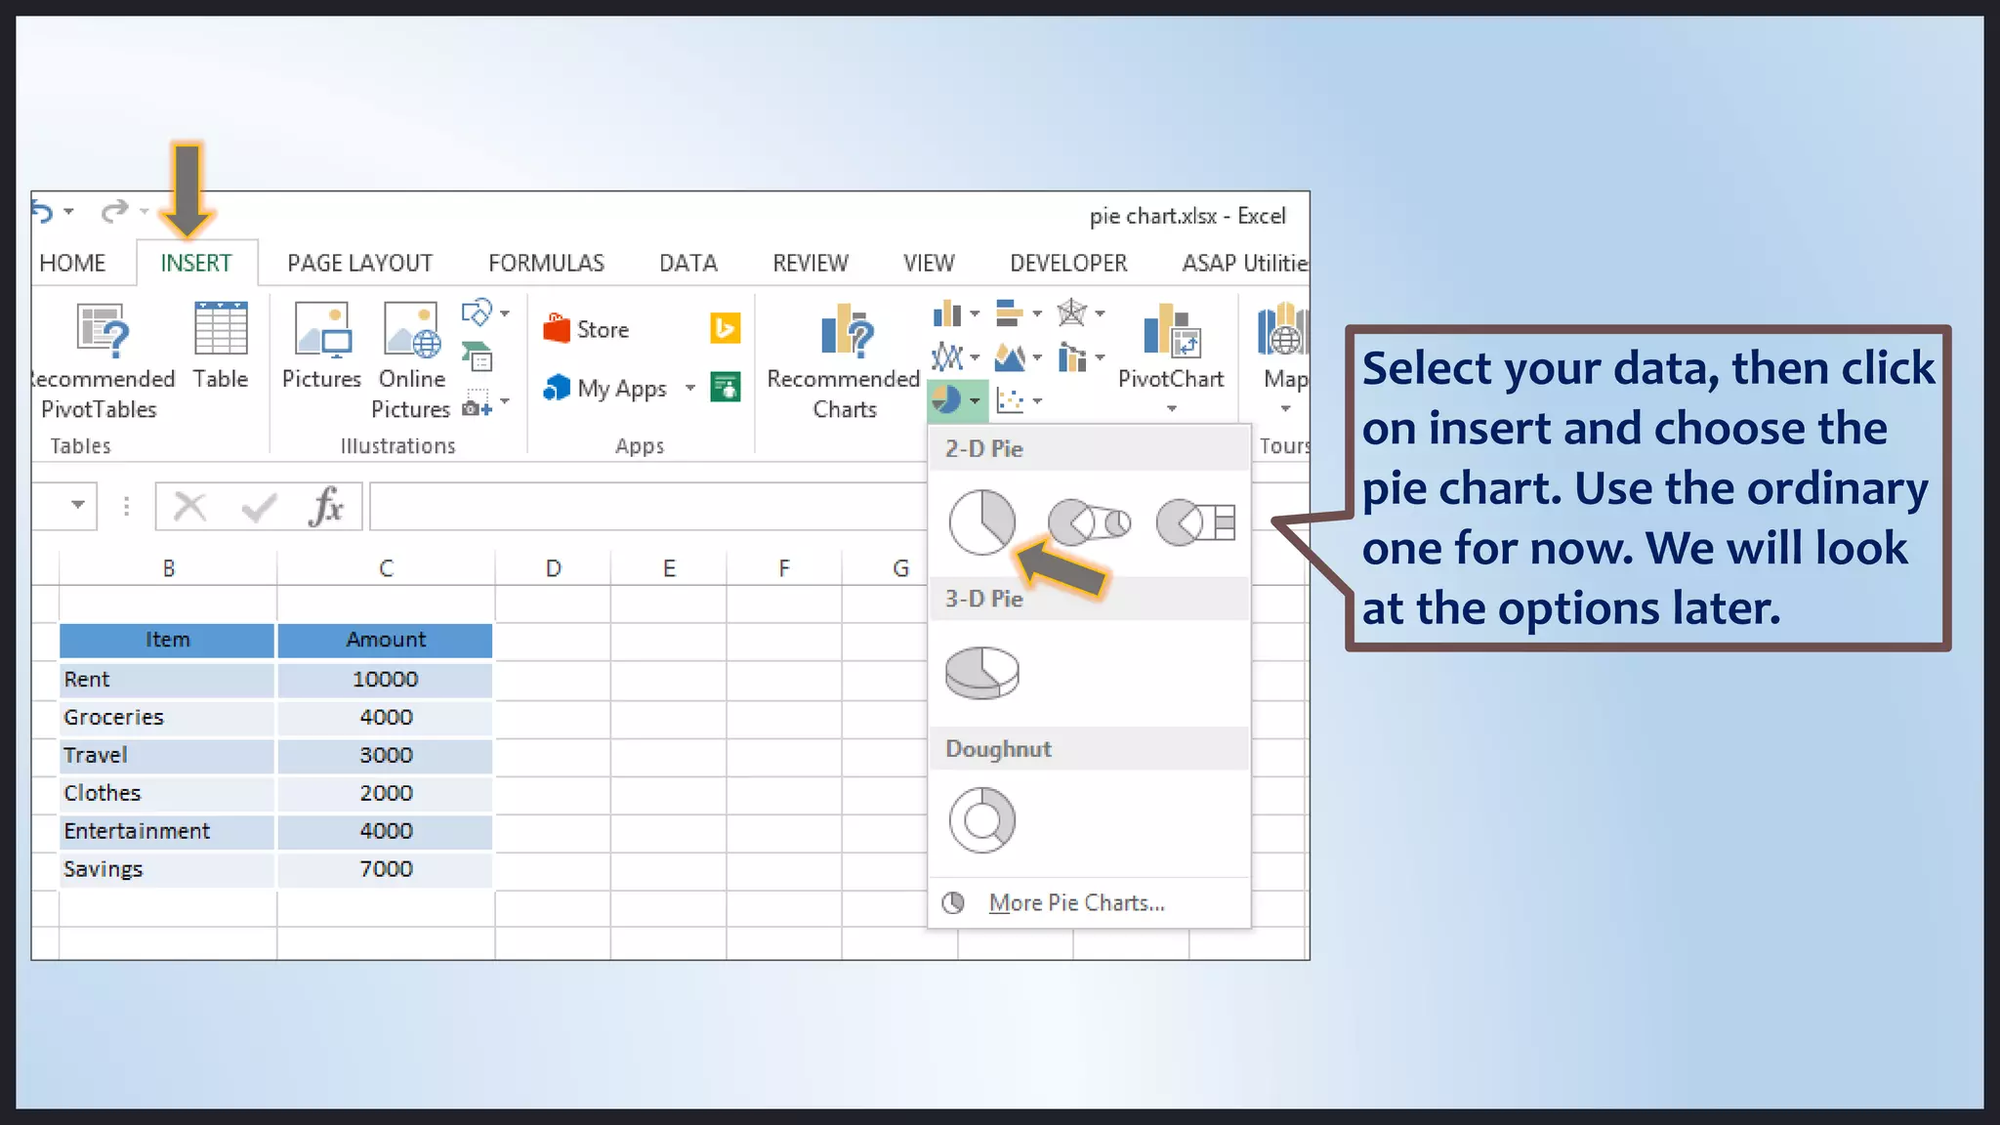Click the Redo icon
Screen dimensions: 2000x1125
[x=114, y=211]
